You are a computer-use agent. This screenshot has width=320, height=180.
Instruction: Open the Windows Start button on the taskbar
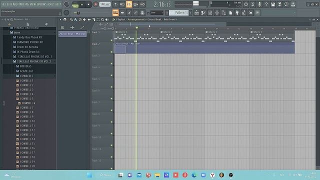click(89, 175)
